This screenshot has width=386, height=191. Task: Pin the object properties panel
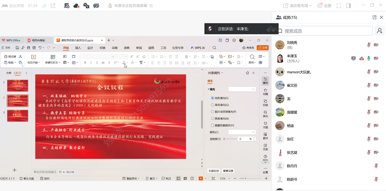coord(247,73)
